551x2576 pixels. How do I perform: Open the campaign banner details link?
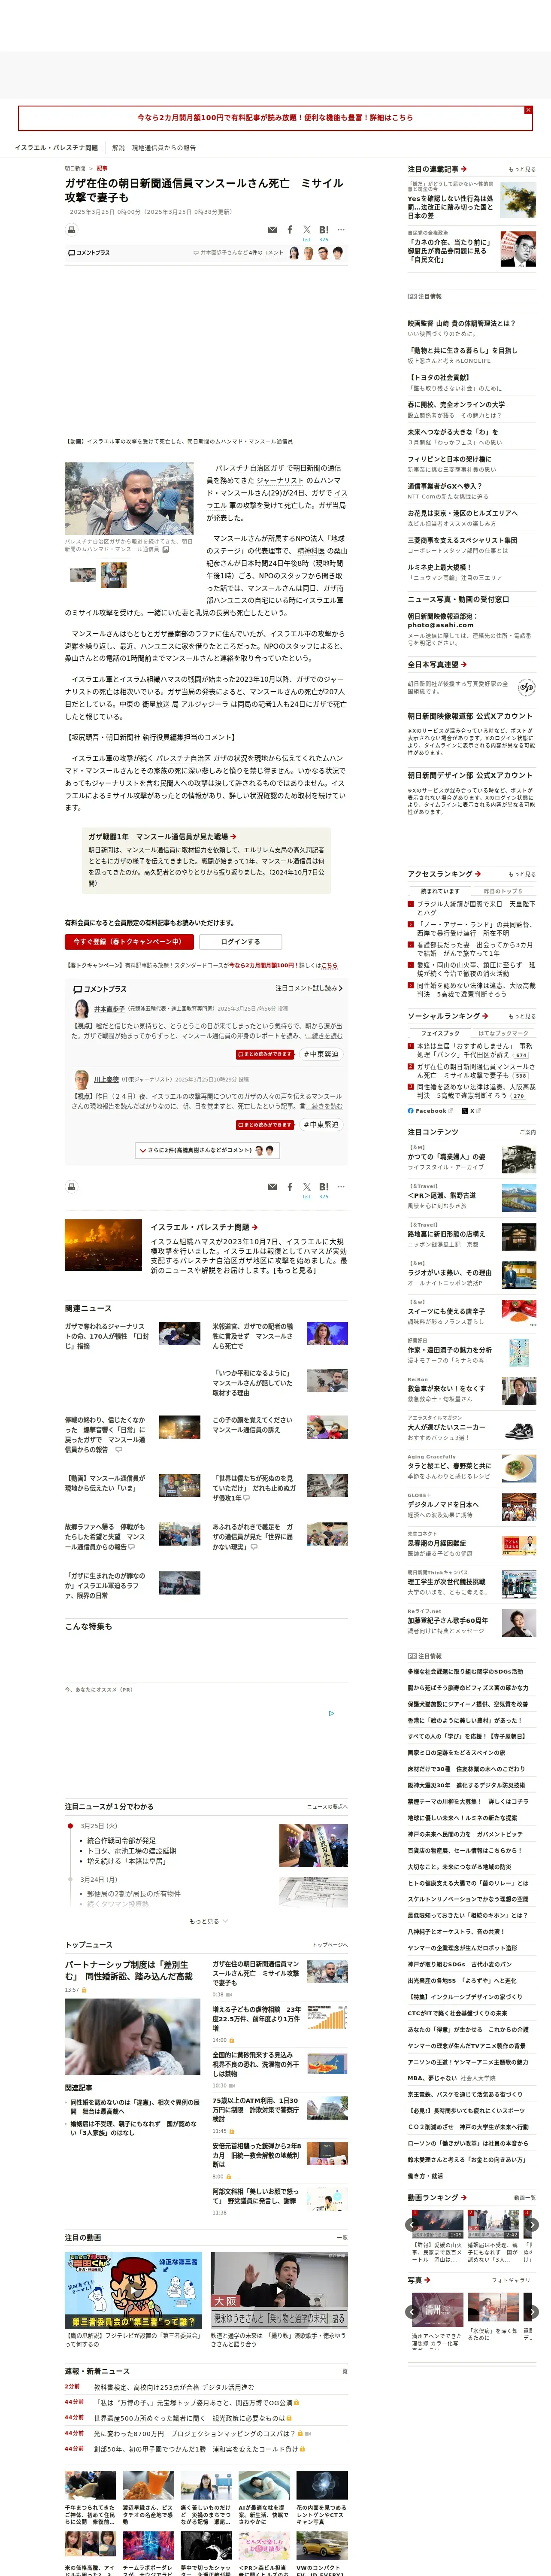(x=275, y=118)
